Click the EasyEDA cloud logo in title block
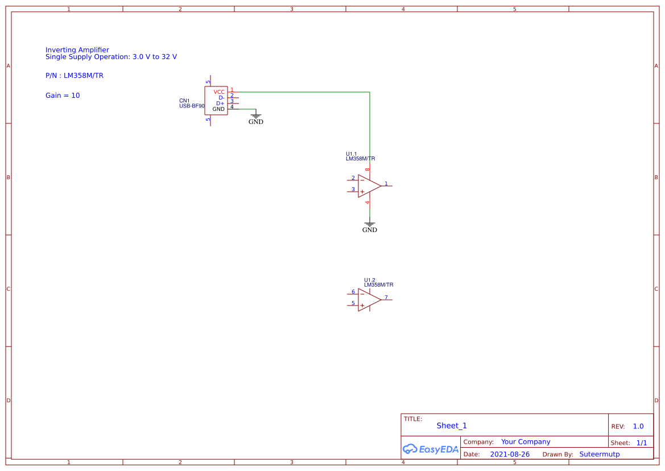 tap(429, 449)
